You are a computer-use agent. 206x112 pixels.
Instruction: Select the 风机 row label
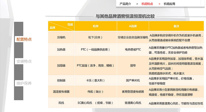(x=61, y=103)
